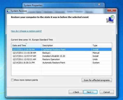Enable Show more restore points checkbox
123x100 pixels.
pos(12,80)
